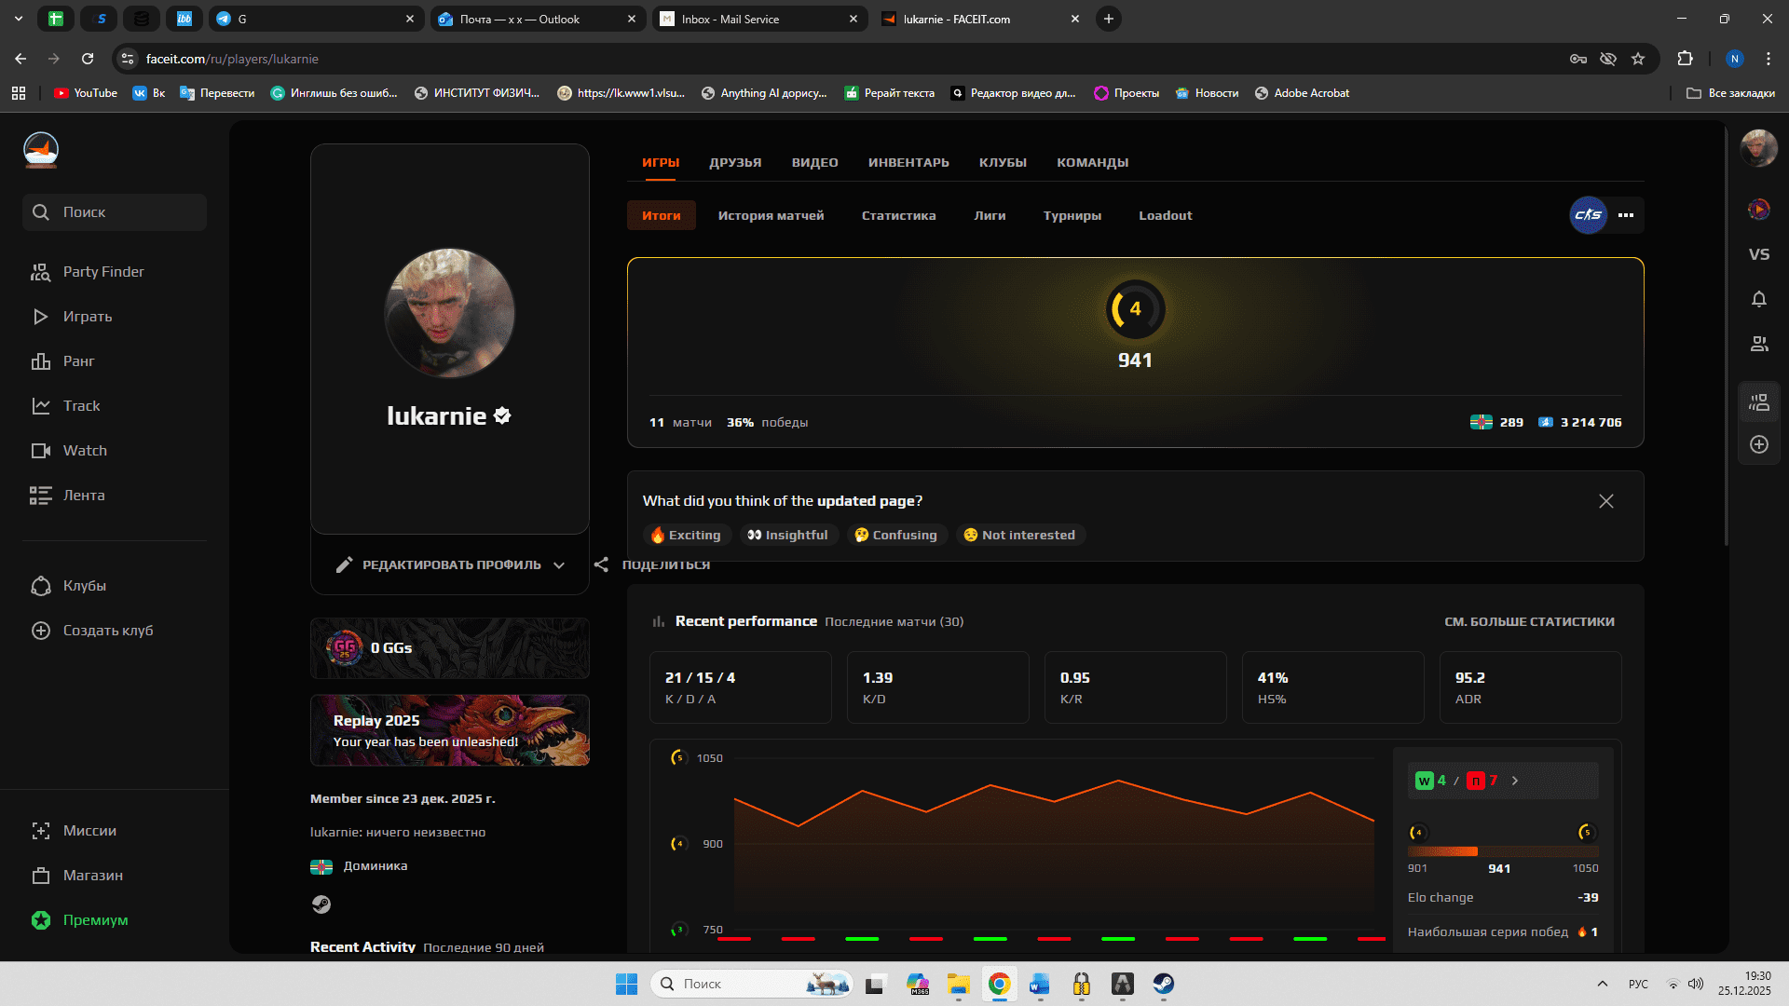Select the Not interested feedback option
Screen dimensions: 1789x1006
1020,535
